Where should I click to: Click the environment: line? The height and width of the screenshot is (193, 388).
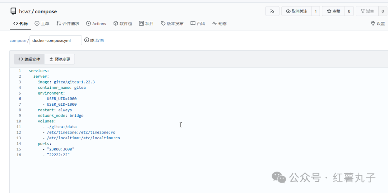[x=51, y=93]
